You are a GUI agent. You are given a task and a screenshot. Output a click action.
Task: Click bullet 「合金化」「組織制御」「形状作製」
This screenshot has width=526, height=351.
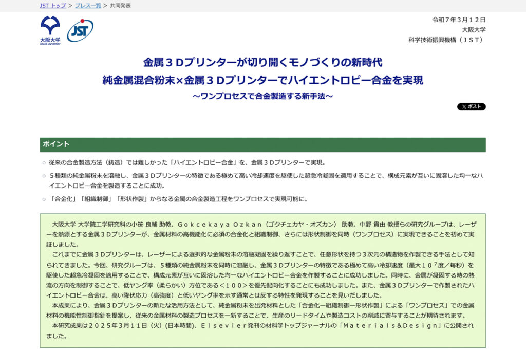(x=178, y=199)
